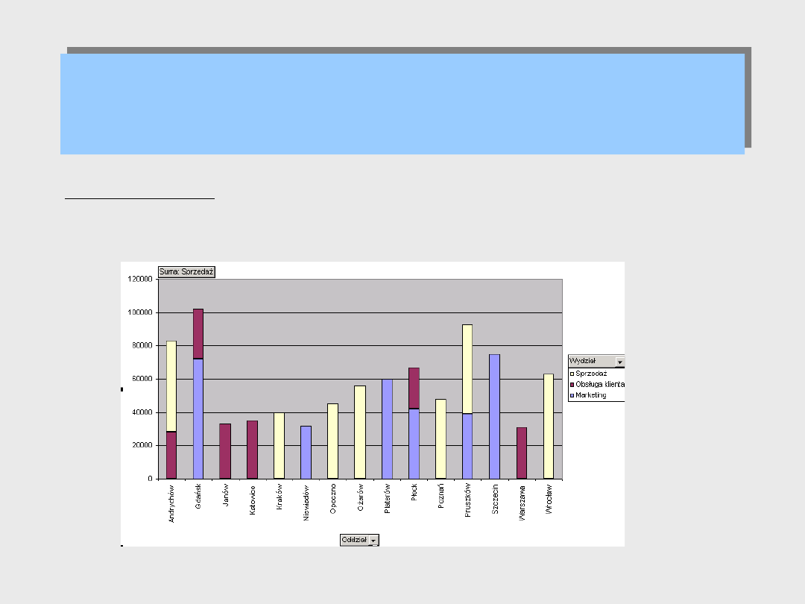Screen dimensions: 805x604
Task: Select the maroon top segment of Gdańsk bar
Action: (198, 333)
